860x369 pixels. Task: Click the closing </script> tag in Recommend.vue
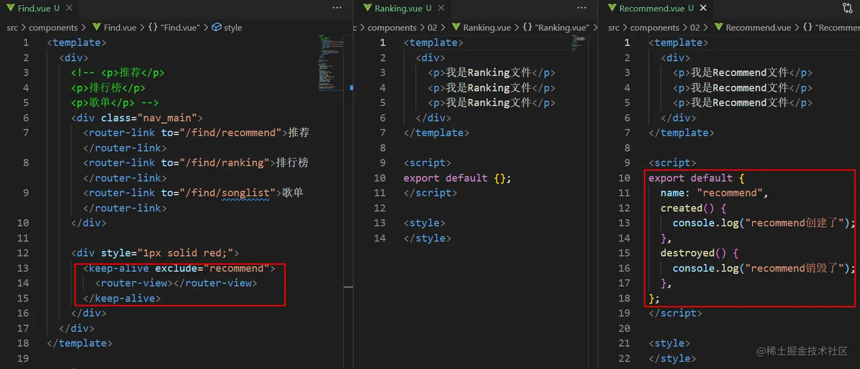[x=675, y=313]
